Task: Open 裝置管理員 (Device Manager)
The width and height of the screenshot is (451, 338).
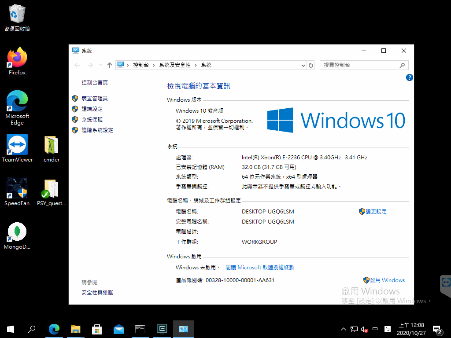Action: coord(95,98)
